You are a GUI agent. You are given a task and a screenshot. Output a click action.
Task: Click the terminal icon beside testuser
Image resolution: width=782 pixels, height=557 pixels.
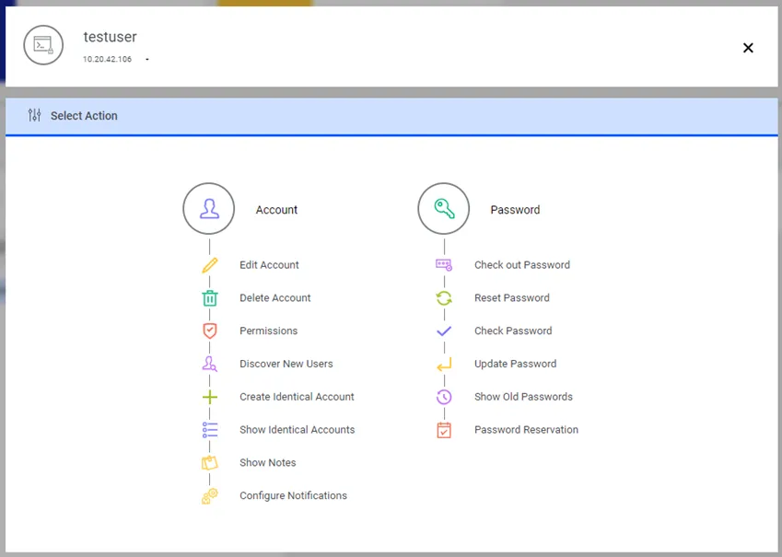(43, 45)
